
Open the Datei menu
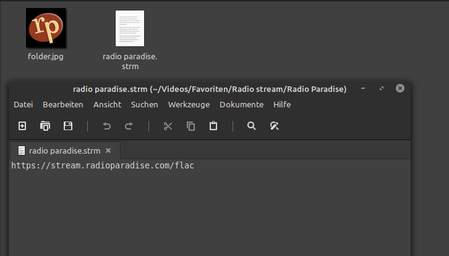tap(24, 105)
